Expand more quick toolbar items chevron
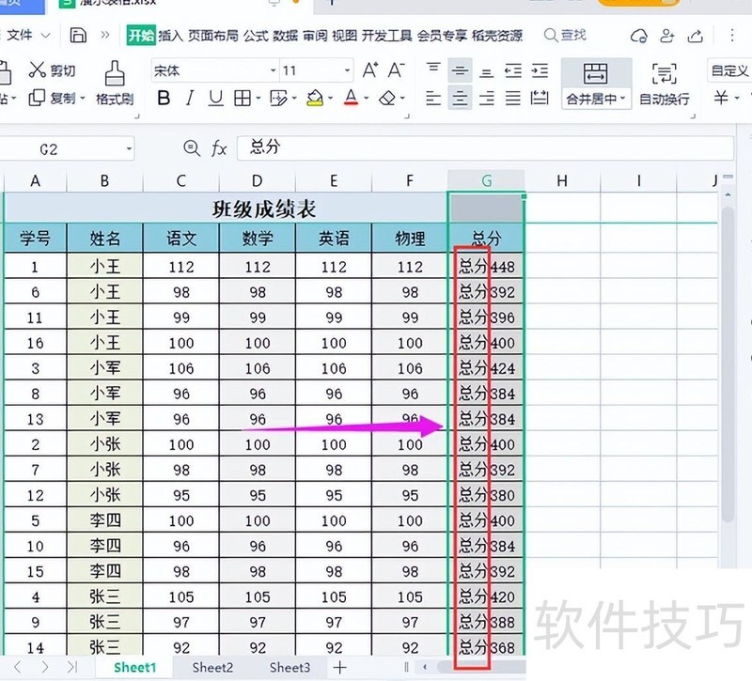Image resolution: width=752 pixels, height=681 pixels. click(105, 35)
